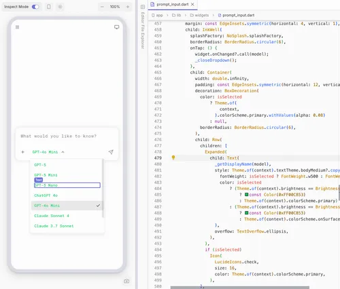
Task: Click 'child: InkWell(' on line 458
Action: pos(203,30)
